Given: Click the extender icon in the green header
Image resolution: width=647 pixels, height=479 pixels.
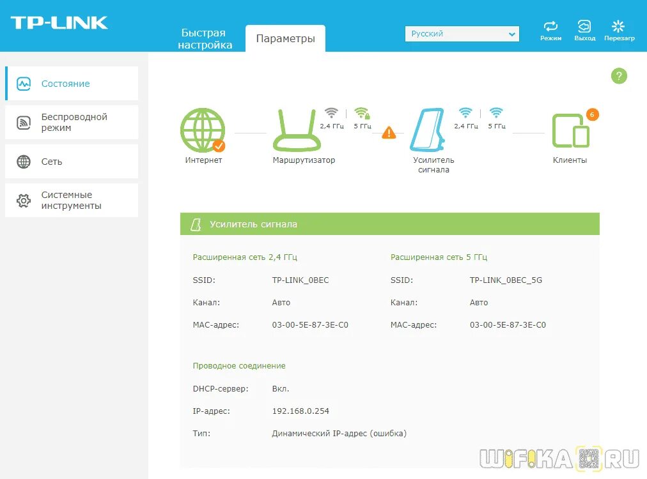Looking at the screenshot, I should 196,224.
